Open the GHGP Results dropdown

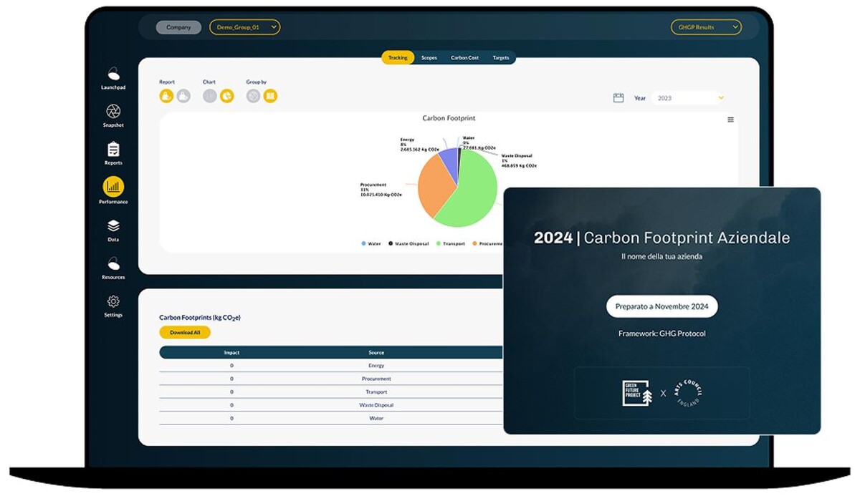pos(706,27)
